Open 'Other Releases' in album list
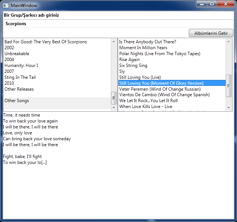Screen dimensions: 237x222 19,89
